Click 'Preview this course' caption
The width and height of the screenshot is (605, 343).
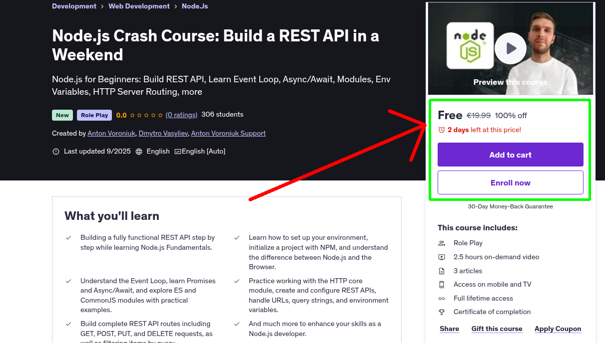(x=510, y=82)
